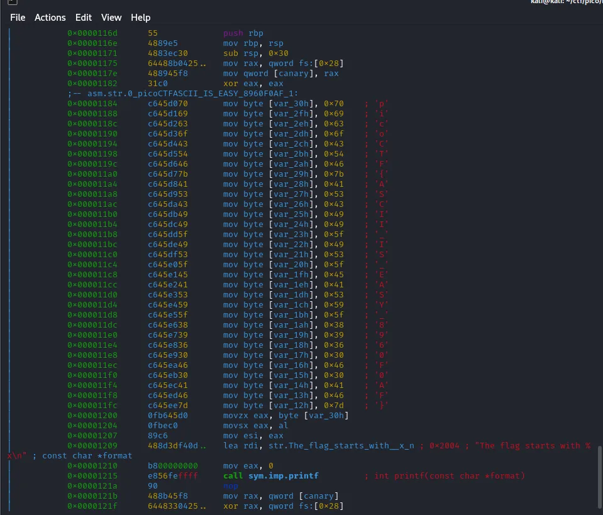Viewport: 603px width, 515px height.
Task: Click the 'nop' instruction at 0x0000121a
Action: (231, 485)
